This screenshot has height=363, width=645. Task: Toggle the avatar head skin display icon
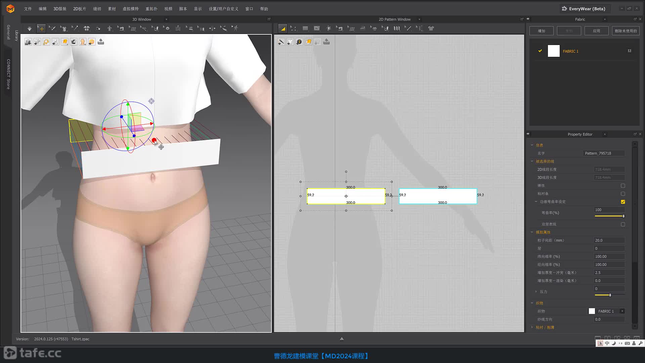(x=83, y=42)
